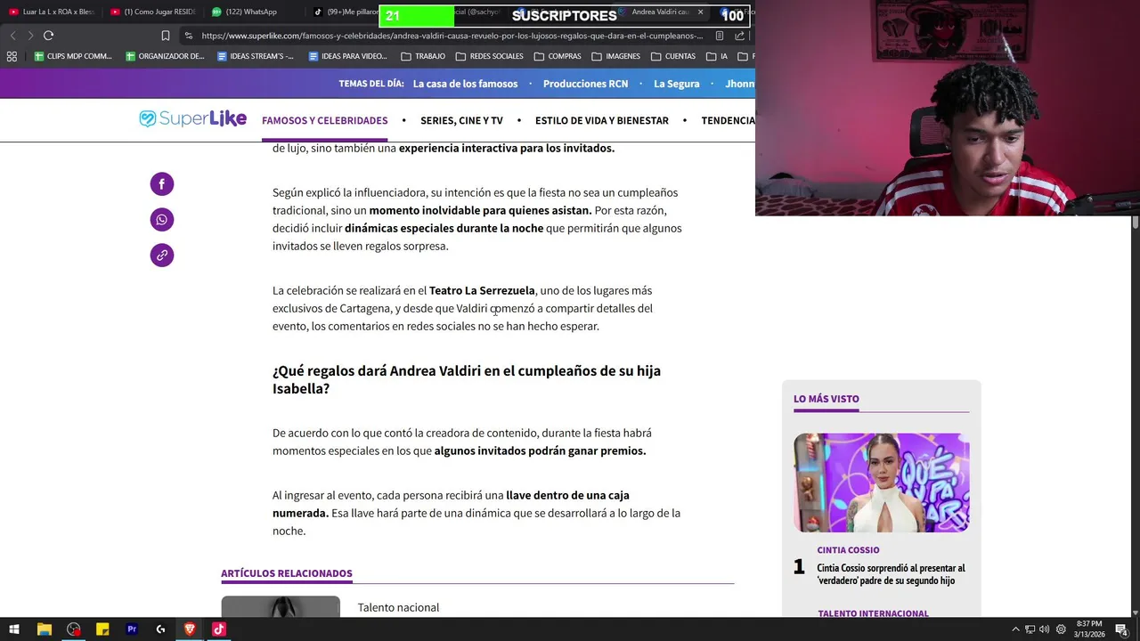
Task: Click the SuperLike logo
Action: (192, 118)
